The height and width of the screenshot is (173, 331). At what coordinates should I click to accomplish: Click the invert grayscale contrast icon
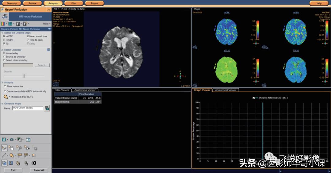34,163
